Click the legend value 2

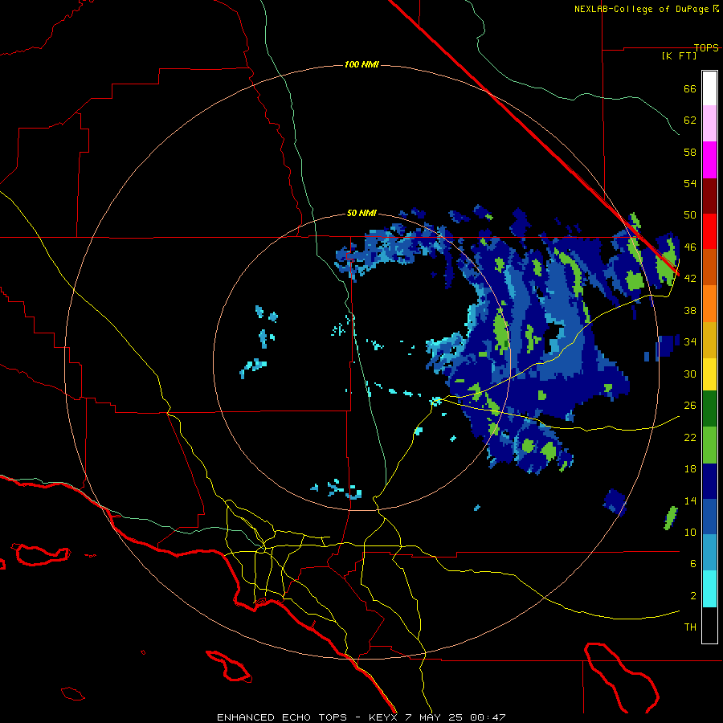tap(693, 596)
